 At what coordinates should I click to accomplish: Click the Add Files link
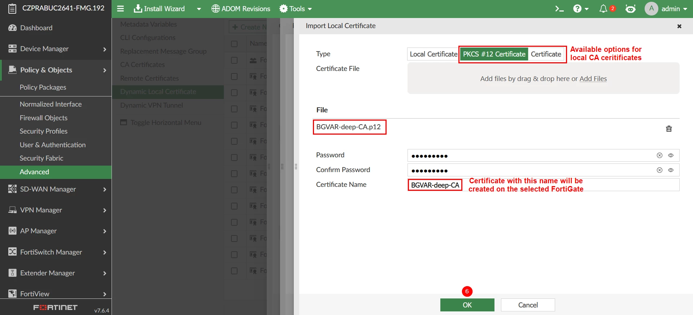point(593,78)
